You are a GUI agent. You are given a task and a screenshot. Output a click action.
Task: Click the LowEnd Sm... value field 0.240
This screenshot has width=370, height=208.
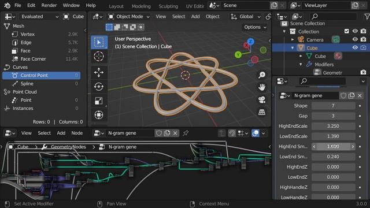coord(333,157)
